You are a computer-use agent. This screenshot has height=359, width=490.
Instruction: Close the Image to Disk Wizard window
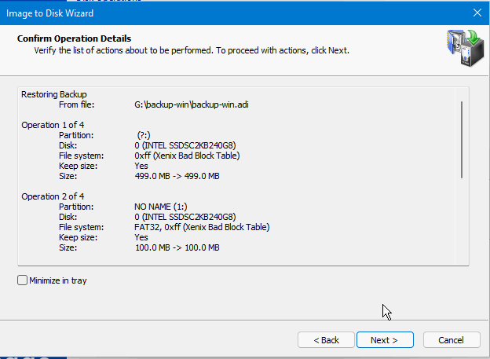tap(477, 13)
